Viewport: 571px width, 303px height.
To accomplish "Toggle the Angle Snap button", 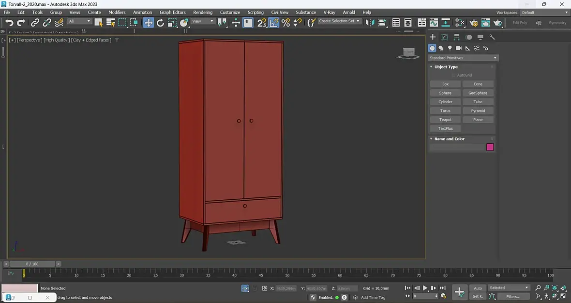I will coord(274,23).
